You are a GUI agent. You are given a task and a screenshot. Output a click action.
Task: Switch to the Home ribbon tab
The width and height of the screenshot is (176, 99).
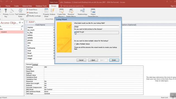(8, 6)
